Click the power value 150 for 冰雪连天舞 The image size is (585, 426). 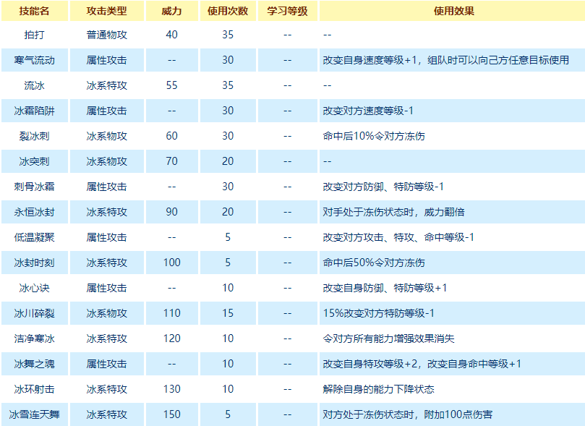[x=171, y=414]
